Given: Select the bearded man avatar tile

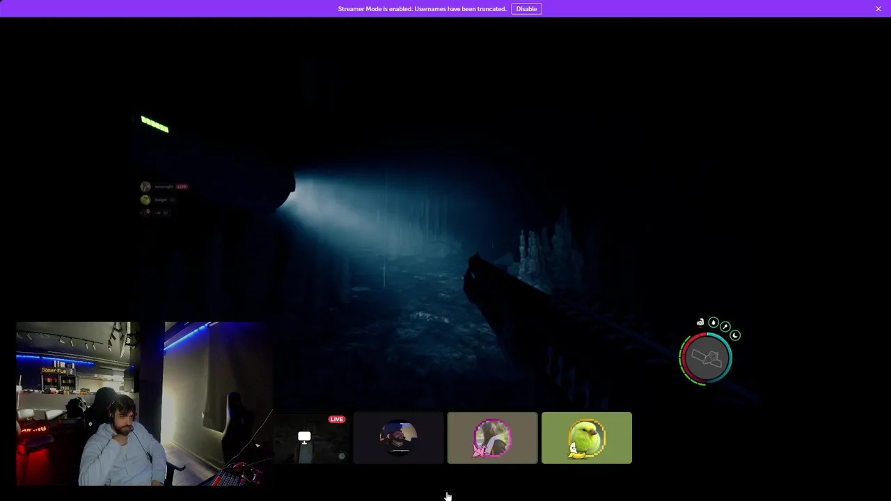Looking at the screenshot, I should click(x=398, y=438).
